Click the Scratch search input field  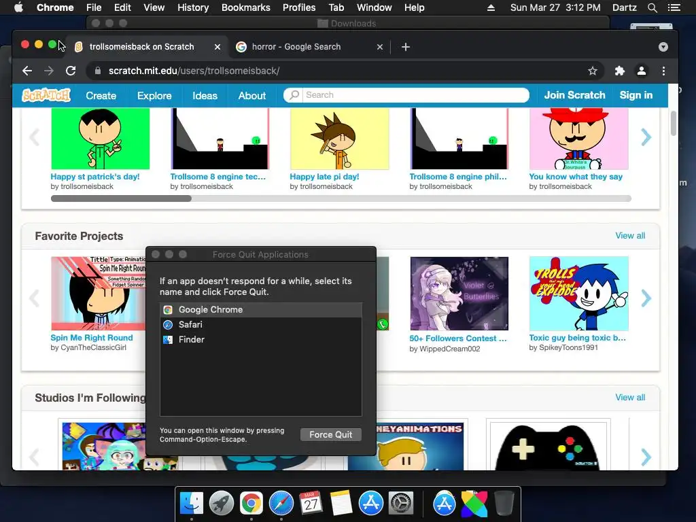coord(415,94)
